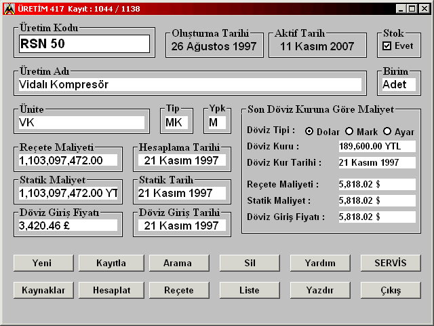Select the Dolar currency radio button

[309, 131]
